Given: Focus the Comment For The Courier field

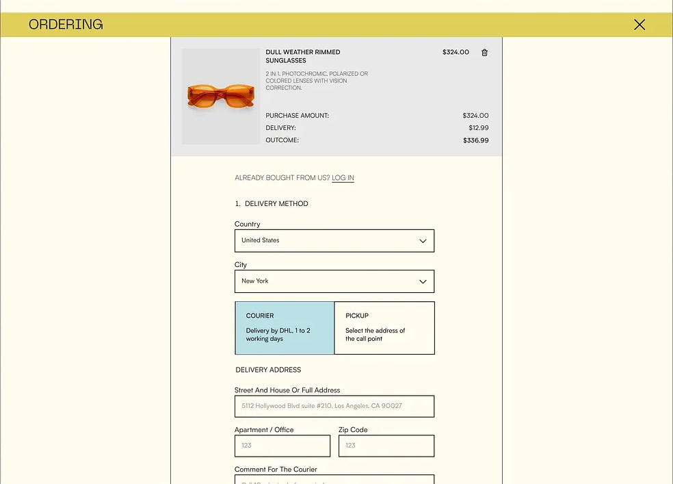Looking at the screenshot, I should (x=334, y=479).
